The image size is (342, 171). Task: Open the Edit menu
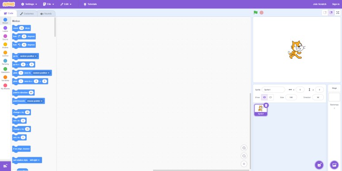click(66, 4)
